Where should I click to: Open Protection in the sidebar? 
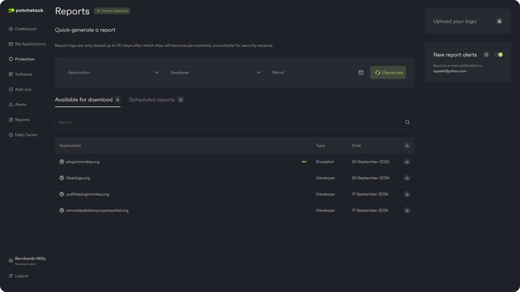click(24, 59)
